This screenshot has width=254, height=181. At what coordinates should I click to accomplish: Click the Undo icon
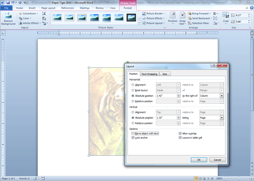coord(13,2)
